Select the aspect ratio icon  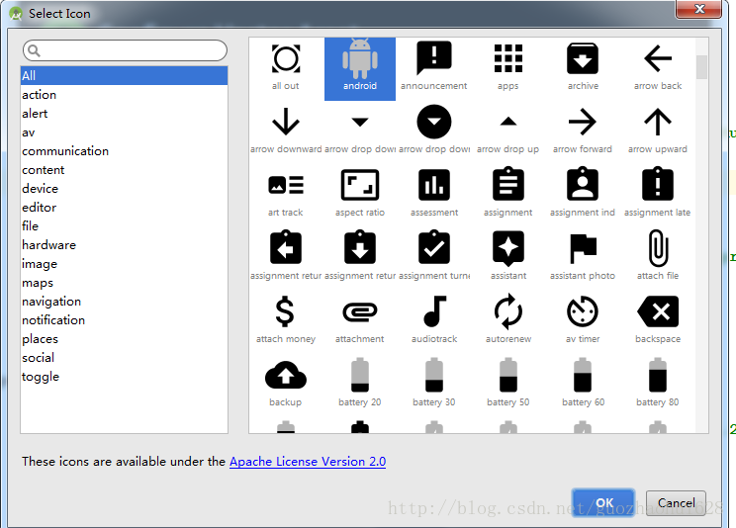360,185
